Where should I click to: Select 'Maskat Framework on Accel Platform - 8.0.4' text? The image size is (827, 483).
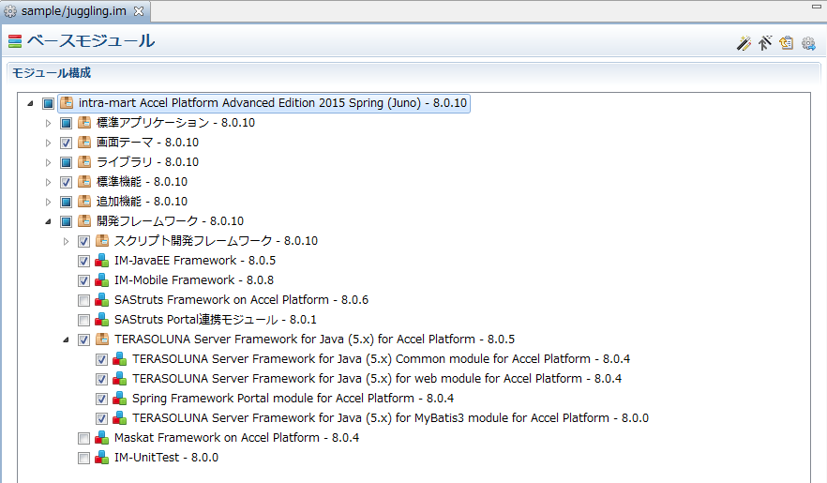tap(236, 438)
